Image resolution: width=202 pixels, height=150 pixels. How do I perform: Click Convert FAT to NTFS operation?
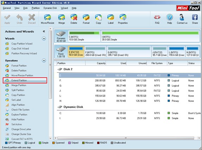pos(22,139)
